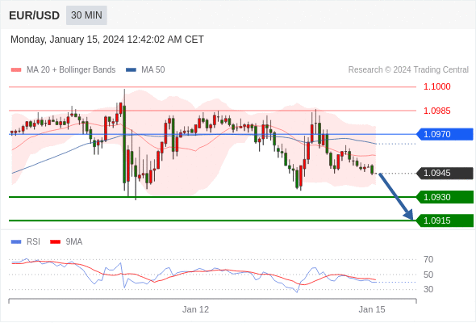Click the Jan 12 date axis label
The height and width of the screenshot is (323, 476).
click(195, 309)
